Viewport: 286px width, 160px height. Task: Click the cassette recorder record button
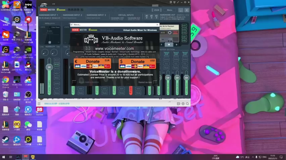pyautogui.click(x=176, y=44)
